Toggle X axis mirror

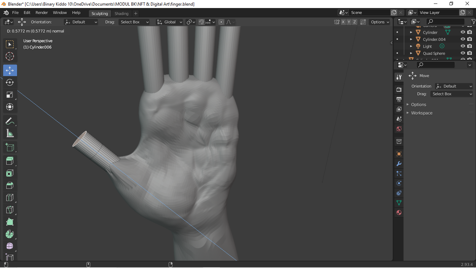tap(343, 22)
